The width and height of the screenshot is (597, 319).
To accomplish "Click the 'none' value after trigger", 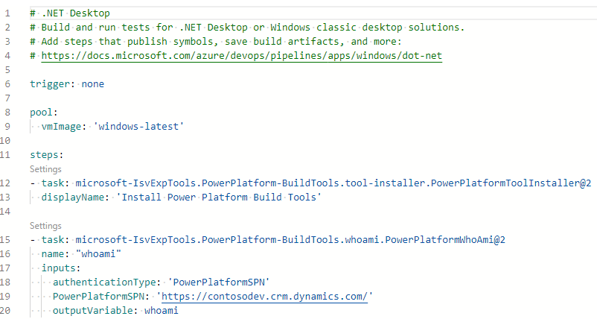I will pos(93,83).
